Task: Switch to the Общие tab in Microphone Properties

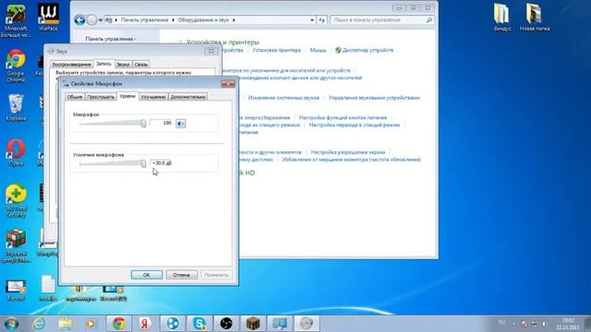Action: (x=75, y=97)
